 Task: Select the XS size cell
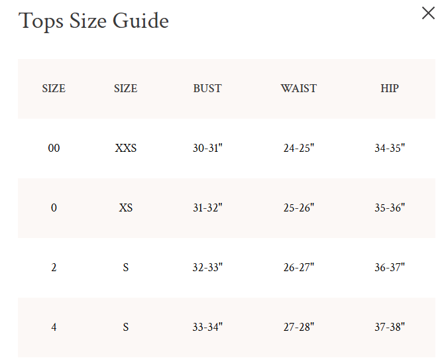[125, 208]
